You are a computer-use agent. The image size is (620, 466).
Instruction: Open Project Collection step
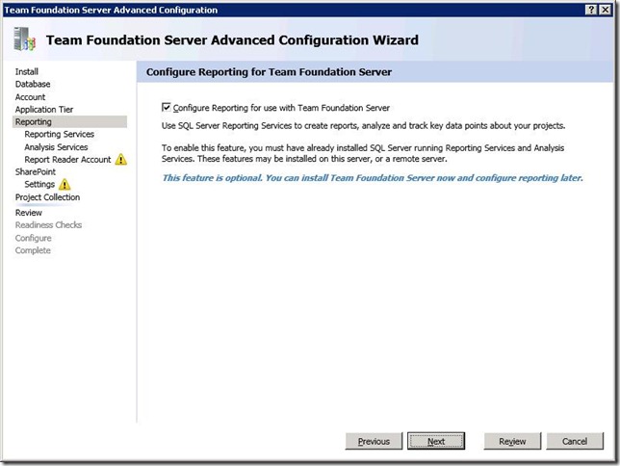click(x=47, y=197)
